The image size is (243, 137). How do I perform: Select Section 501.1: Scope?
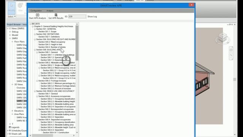click(47, 32)
